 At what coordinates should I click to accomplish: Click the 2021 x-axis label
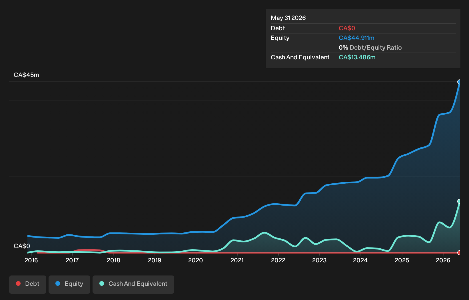237,260
